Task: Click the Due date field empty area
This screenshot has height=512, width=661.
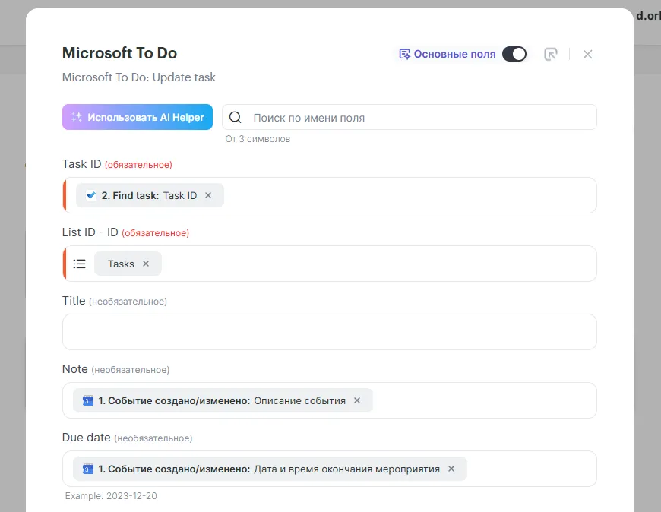Action: [x=532, y=469]
